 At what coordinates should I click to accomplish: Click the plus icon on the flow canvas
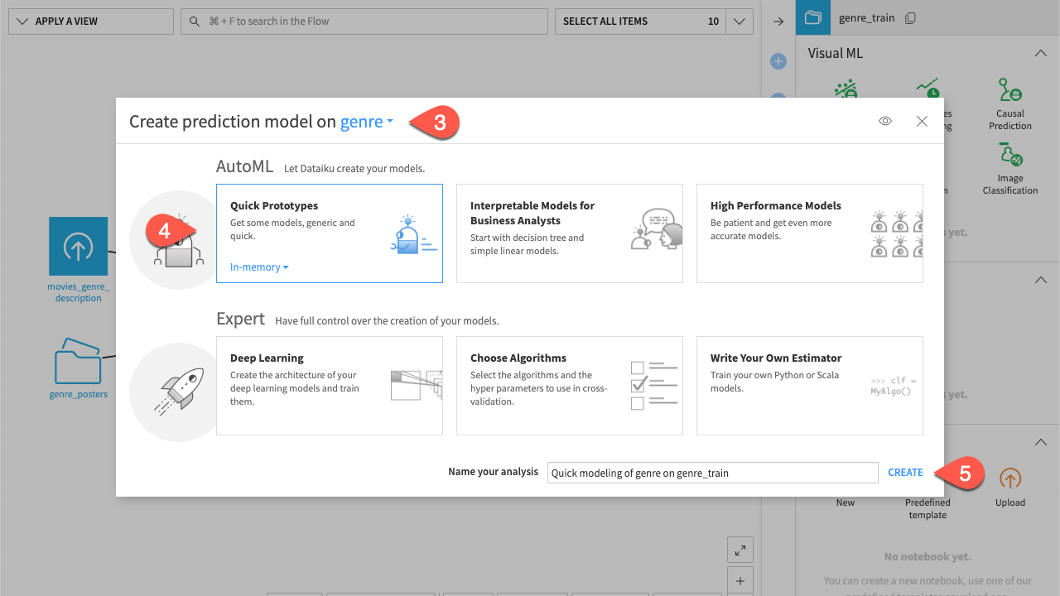tap(778, 60)
